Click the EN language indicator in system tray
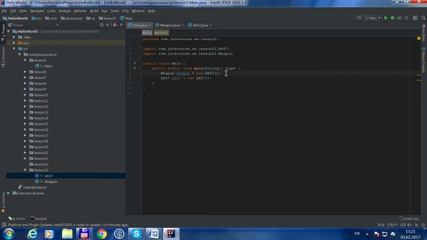427x240 pixels. click(357, 233)
